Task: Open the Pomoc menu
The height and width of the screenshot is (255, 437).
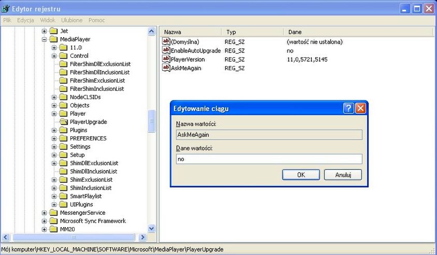Action: (96, 20)
